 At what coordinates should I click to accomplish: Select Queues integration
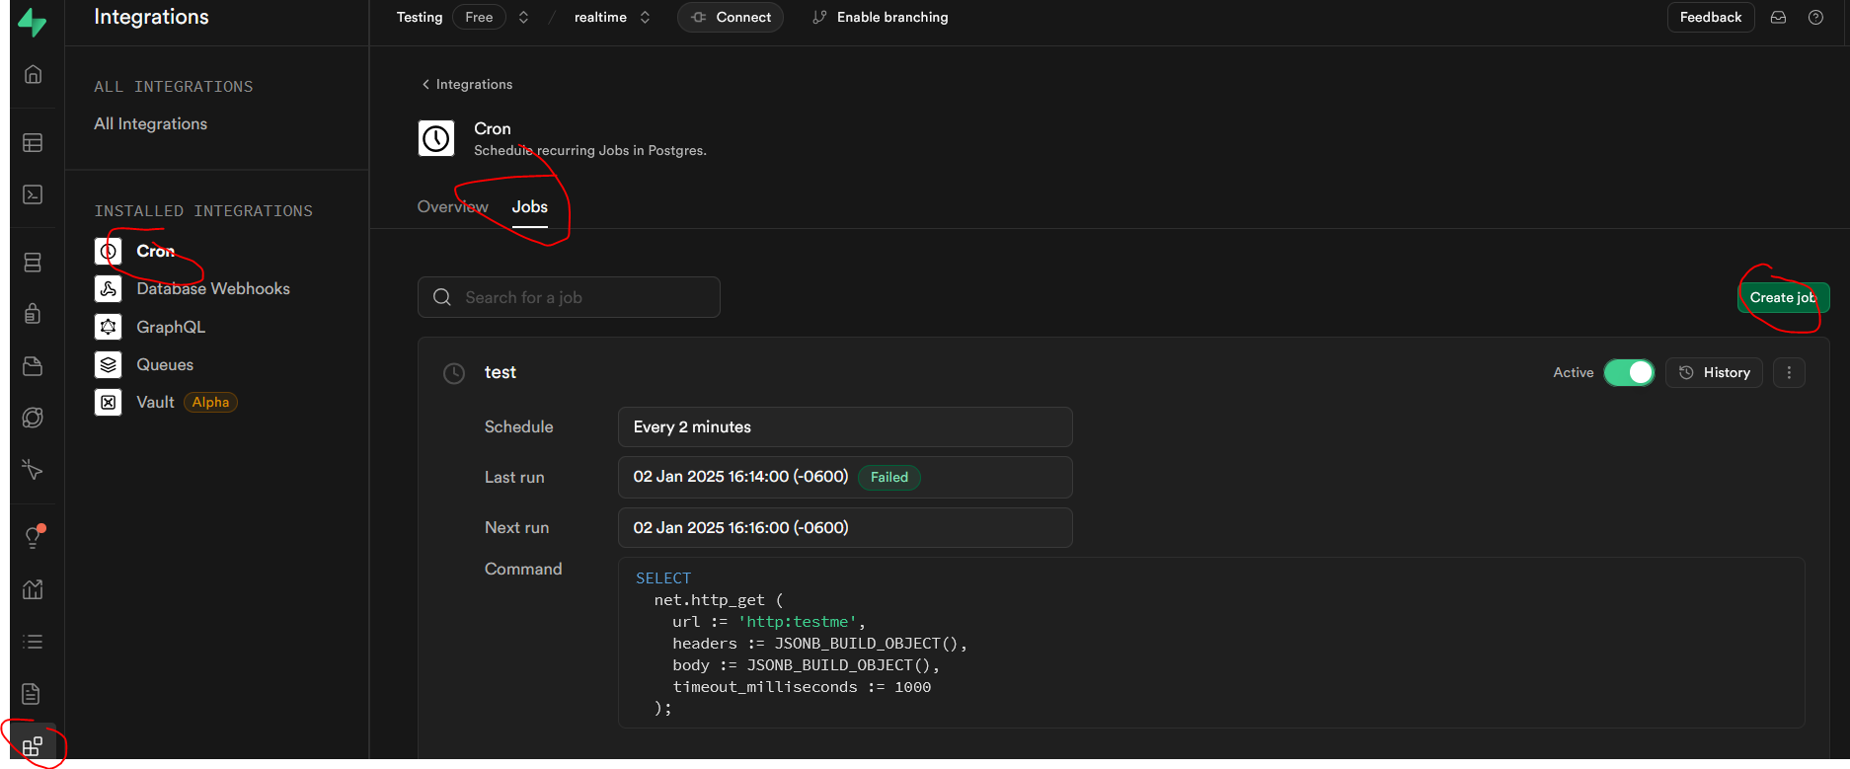pos(165,364)
